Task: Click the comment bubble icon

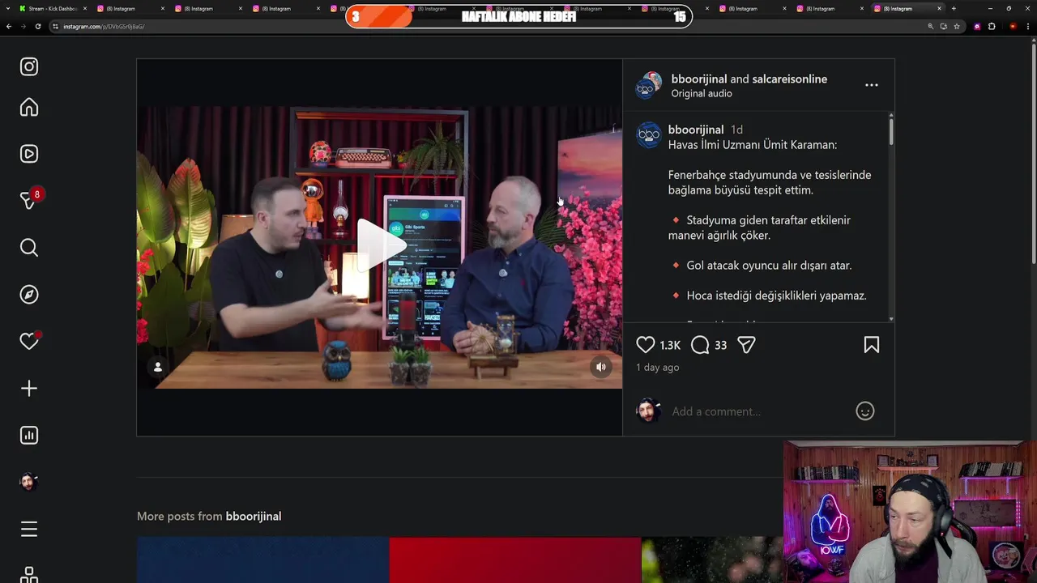Action: [x=700, y=345]
